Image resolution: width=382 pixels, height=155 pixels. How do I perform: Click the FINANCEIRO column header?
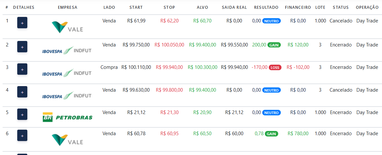298,7
